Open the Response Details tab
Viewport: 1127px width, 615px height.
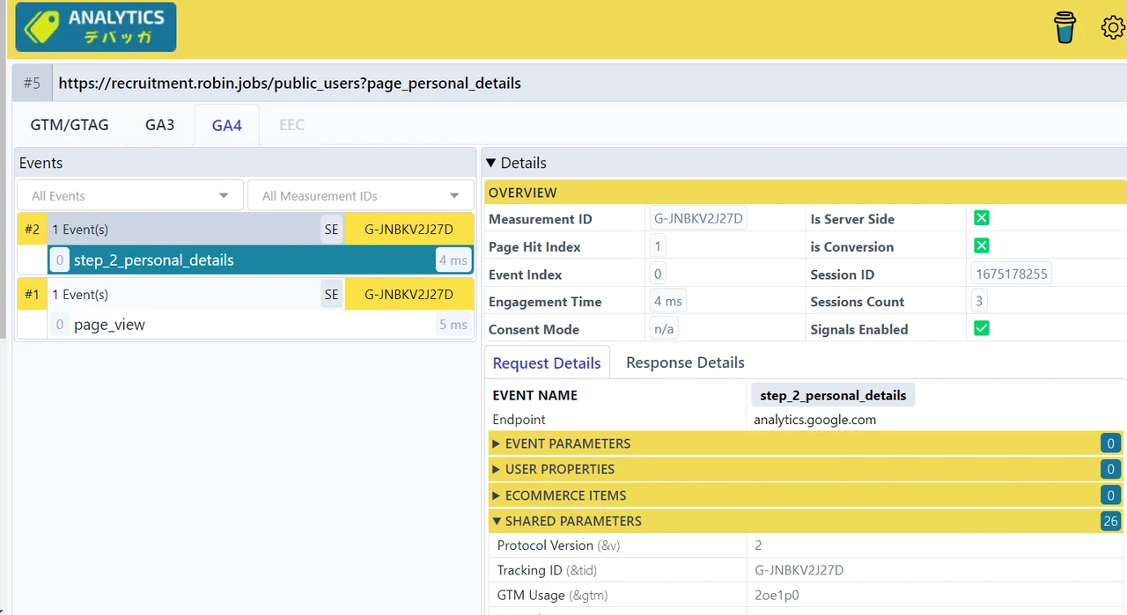[x=685, y=362]
